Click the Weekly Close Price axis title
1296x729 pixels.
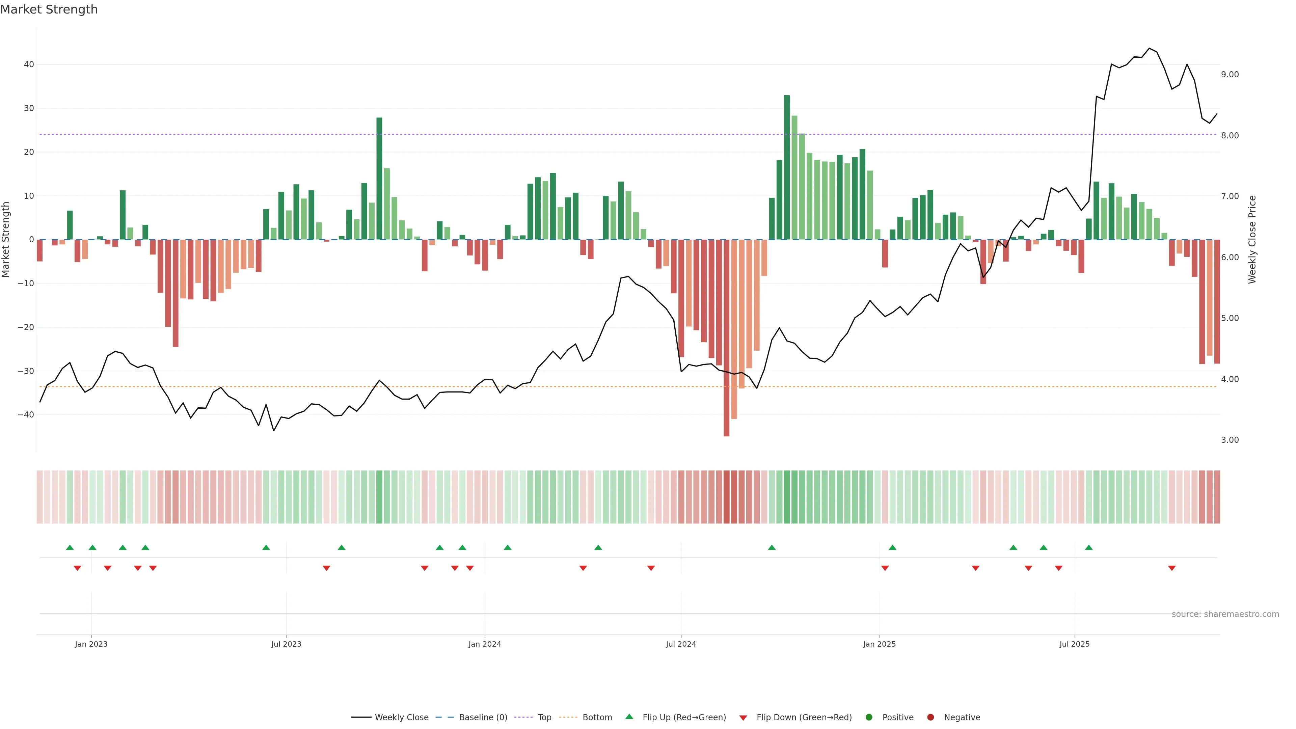[1252, 240]
